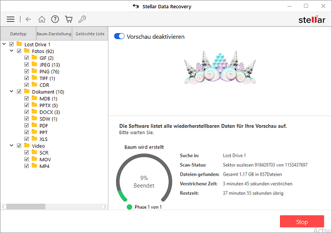Click the shopping cart buy icon
The height and width of the screenshot is (233, 332).
pos(69,19)
